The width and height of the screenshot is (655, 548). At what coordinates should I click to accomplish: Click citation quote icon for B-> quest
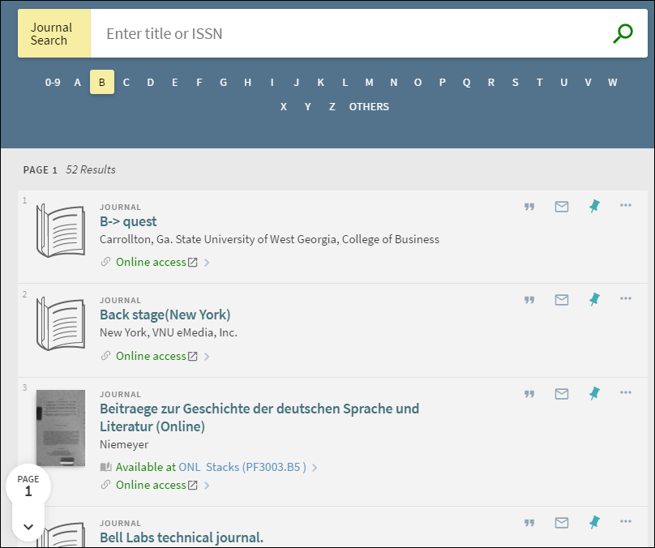(529, 207)
